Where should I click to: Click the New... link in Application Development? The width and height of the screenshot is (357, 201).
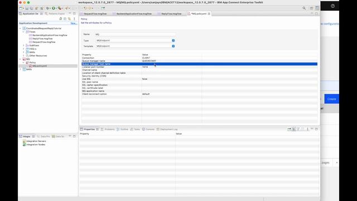74,23
